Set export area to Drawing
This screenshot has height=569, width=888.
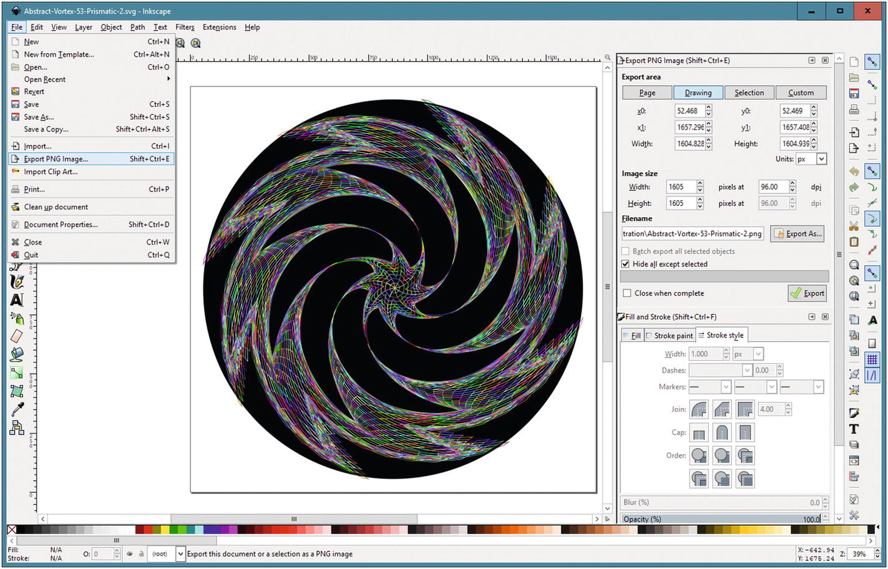[698, 92]
